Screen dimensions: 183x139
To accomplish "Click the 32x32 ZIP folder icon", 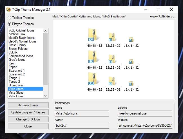I will pos(113,59).
